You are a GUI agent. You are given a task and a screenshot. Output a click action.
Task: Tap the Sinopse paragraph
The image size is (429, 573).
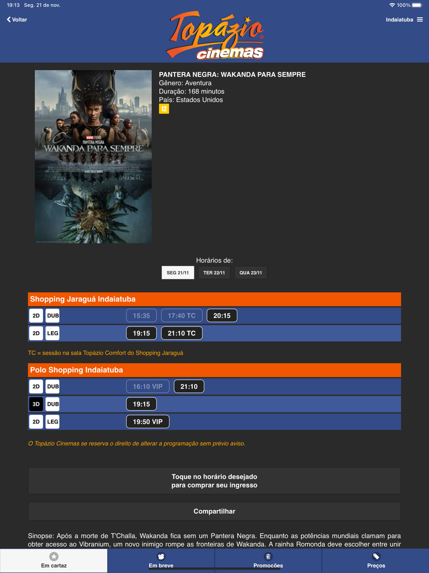[214, 540]
